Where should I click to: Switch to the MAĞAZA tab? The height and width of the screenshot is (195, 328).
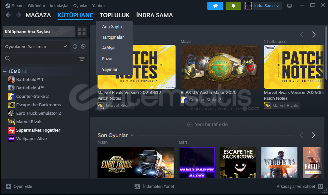pos(38,15)
